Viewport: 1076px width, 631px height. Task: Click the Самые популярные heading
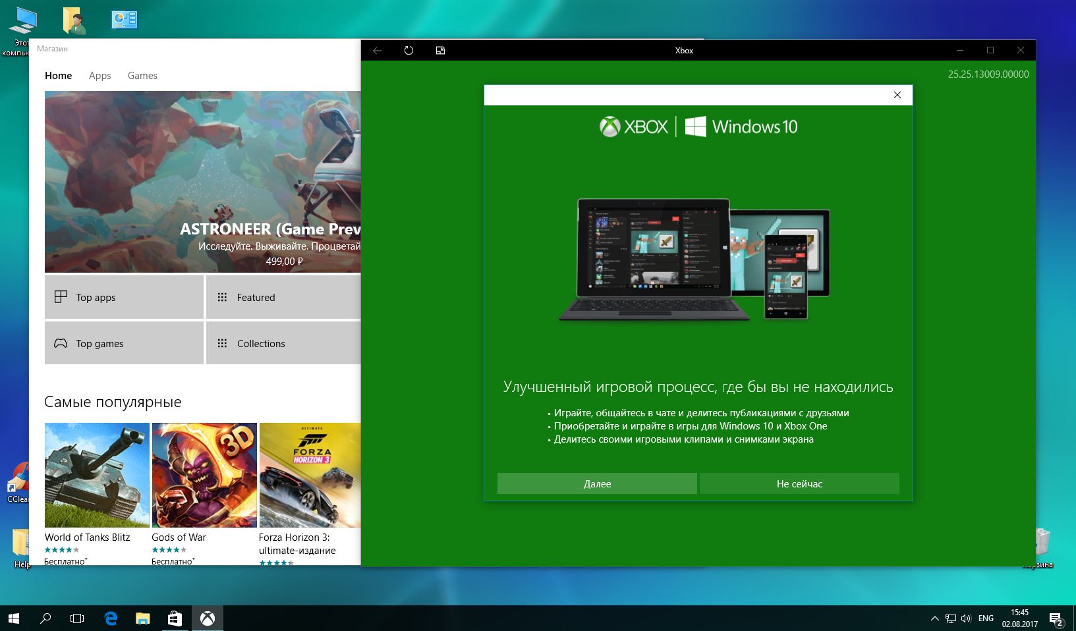tap(113, 402)
